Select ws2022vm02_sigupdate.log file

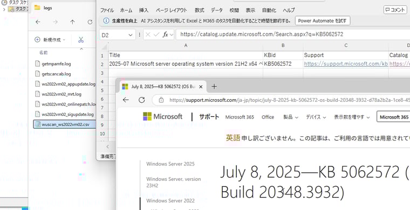(65, 114)
